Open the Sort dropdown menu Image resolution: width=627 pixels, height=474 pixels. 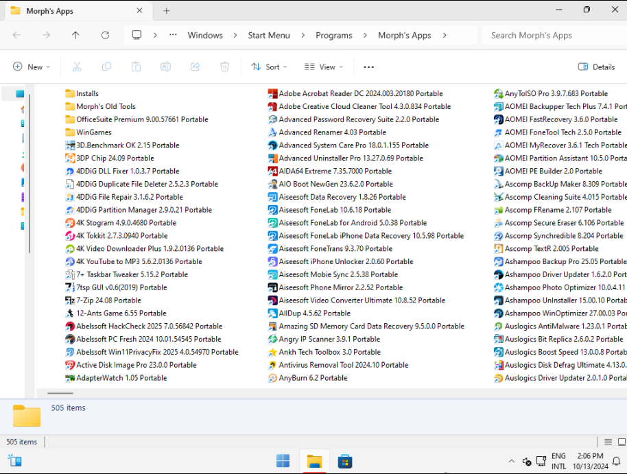pos(269,67)
